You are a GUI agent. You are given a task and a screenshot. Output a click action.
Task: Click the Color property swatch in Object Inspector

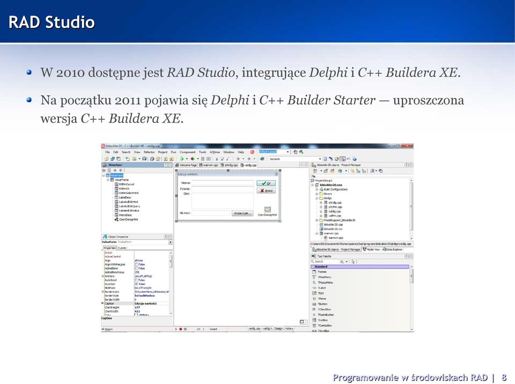coord(136,315)
